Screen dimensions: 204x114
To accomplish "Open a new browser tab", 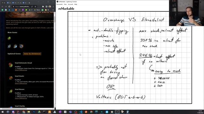I will [x=29, y=3].
